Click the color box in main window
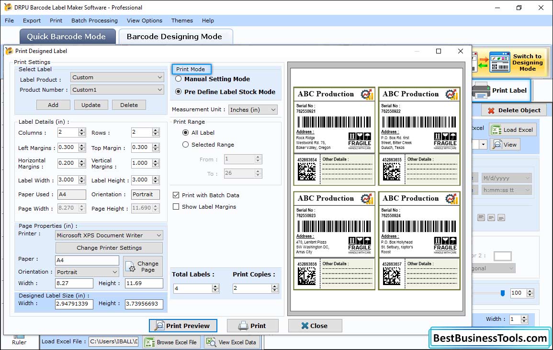The image size is (553, 350). coord(502,256)
